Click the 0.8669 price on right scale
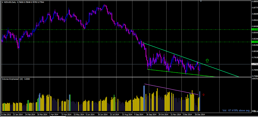 pos(254,14)
